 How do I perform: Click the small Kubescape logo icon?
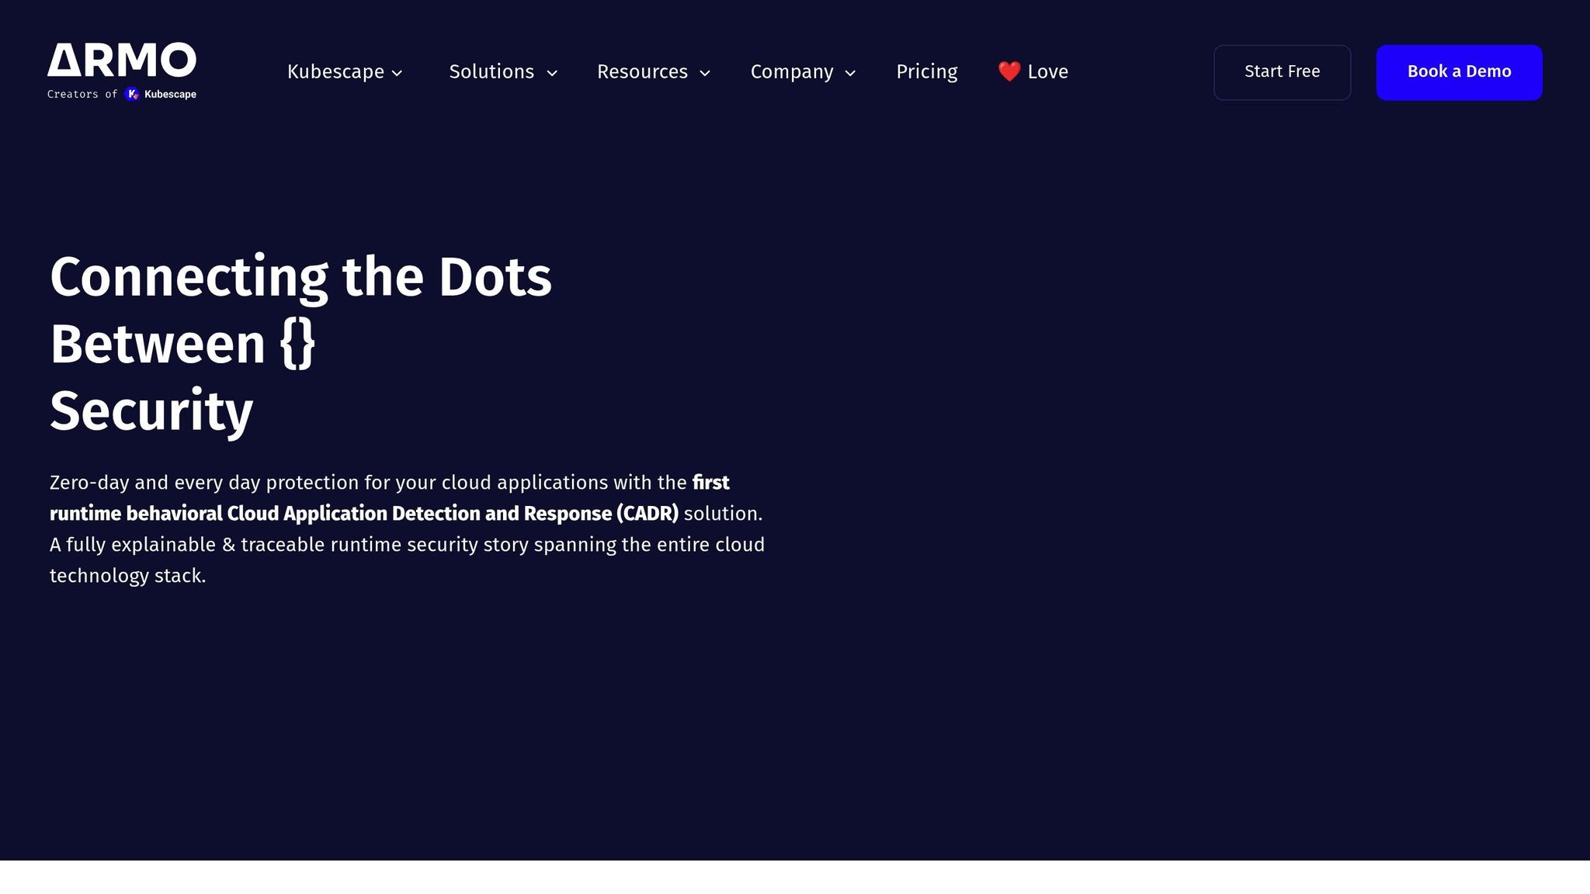click(x=133, y=95)
